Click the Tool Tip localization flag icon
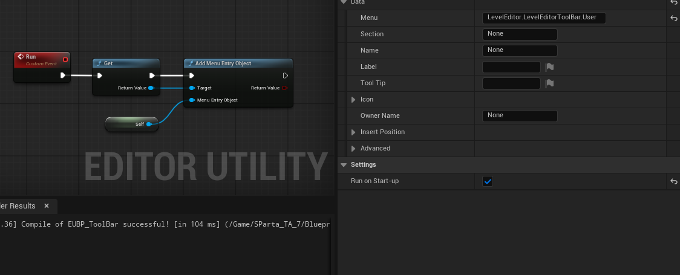This screenshot has height=275, width=680. [x=550, y=83]
